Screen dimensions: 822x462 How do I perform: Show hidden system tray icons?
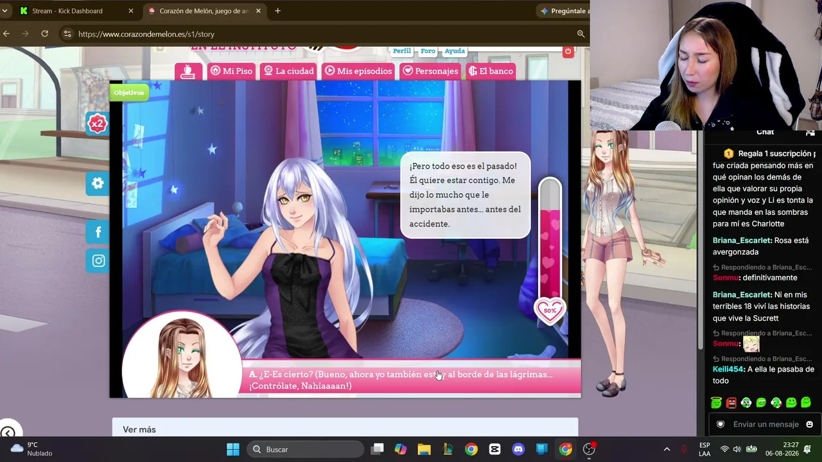click(x=667, y=449)
